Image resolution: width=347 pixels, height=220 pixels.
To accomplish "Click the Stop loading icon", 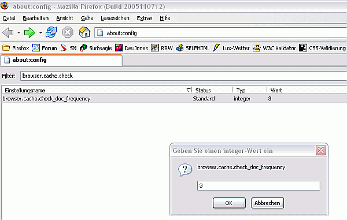I will tap(68, 32).
